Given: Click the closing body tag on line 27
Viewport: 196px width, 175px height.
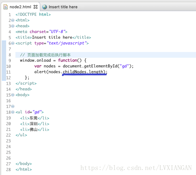Looking at the screenshot, I should [x=24, y=164].
